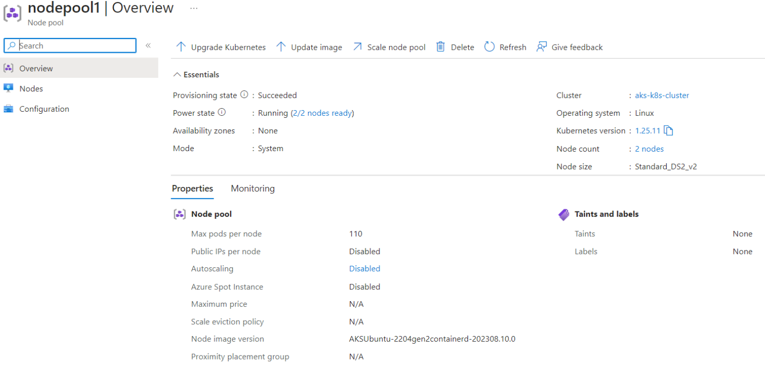This screenshot has width=765, height=375.
Task: Open the more options ellipsis menu
Action: coord(194,8)
